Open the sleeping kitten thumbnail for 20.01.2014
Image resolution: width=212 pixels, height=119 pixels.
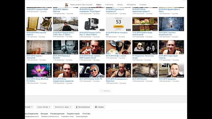pos(145,70)
